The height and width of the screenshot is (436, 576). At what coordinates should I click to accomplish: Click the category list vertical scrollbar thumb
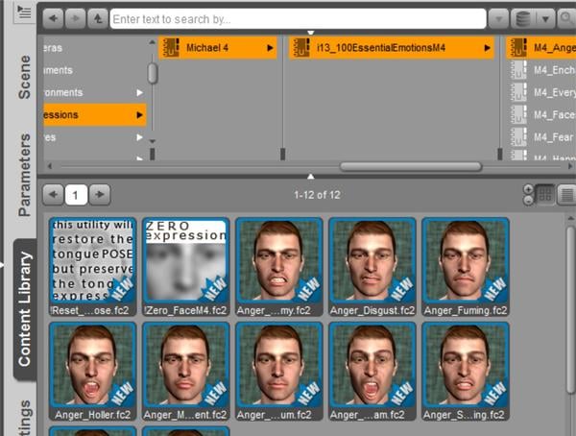tap(153, 73)
